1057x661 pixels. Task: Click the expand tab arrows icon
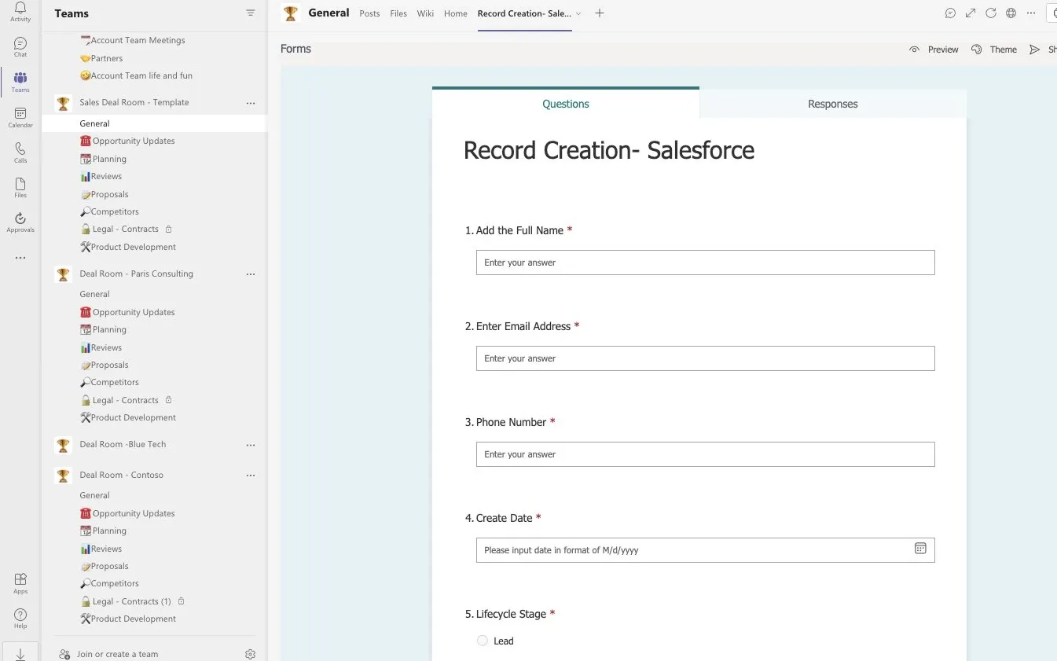(971, 13)
